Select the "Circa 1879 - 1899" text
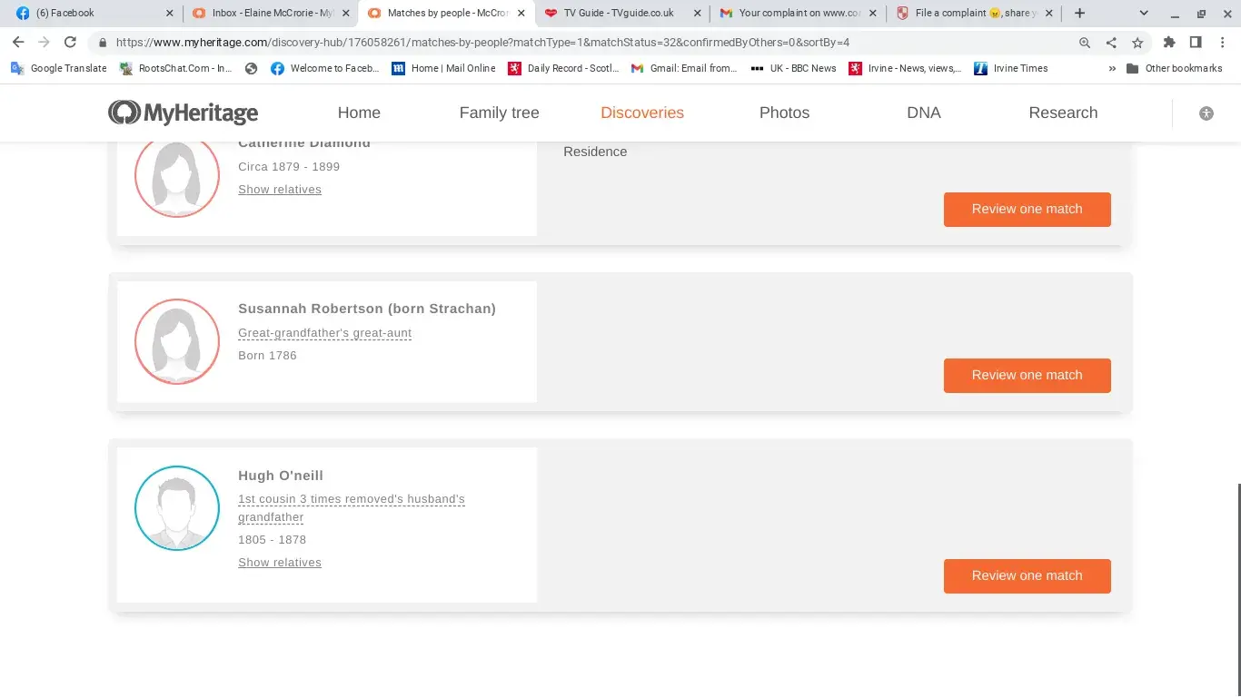 click(289, 167)
